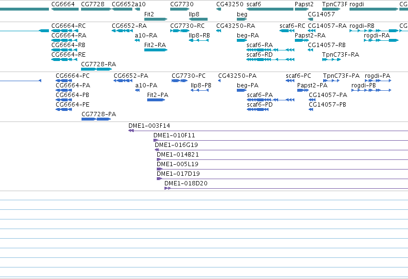Select the Papst2 gene label
The height and width of the screenshot is (279, 408).
(x=304, y=4)
